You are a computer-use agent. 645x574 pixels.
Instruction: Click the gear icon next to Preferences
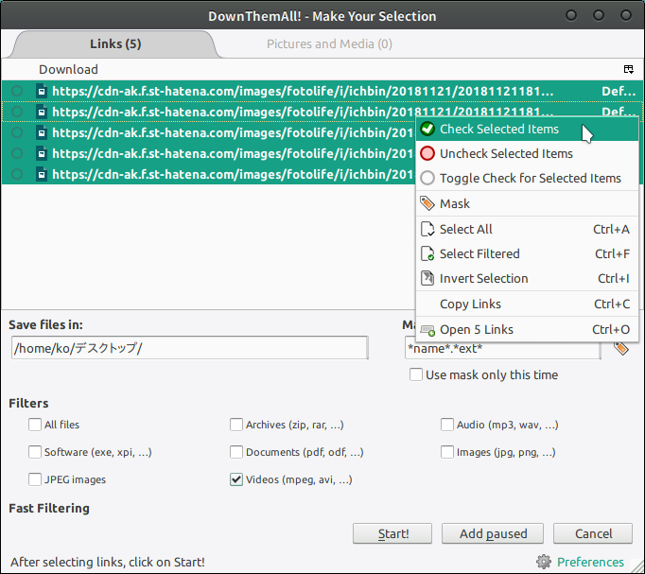pos(544,562)
